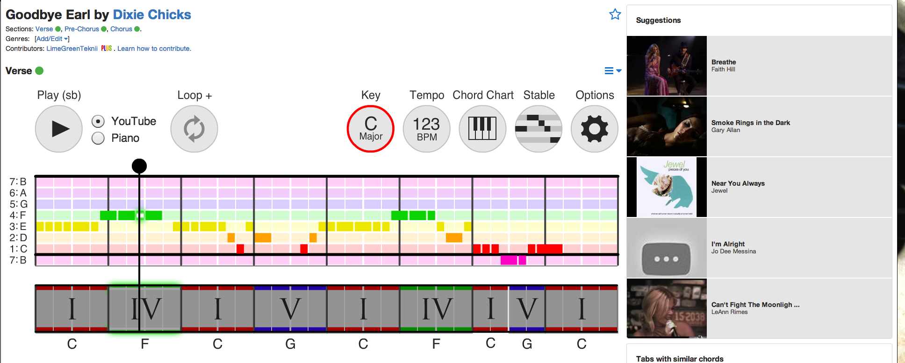Click the 'Jo Dee Messina' artist name
This screenshot has width=905, height=363.
tap(733, 251)
